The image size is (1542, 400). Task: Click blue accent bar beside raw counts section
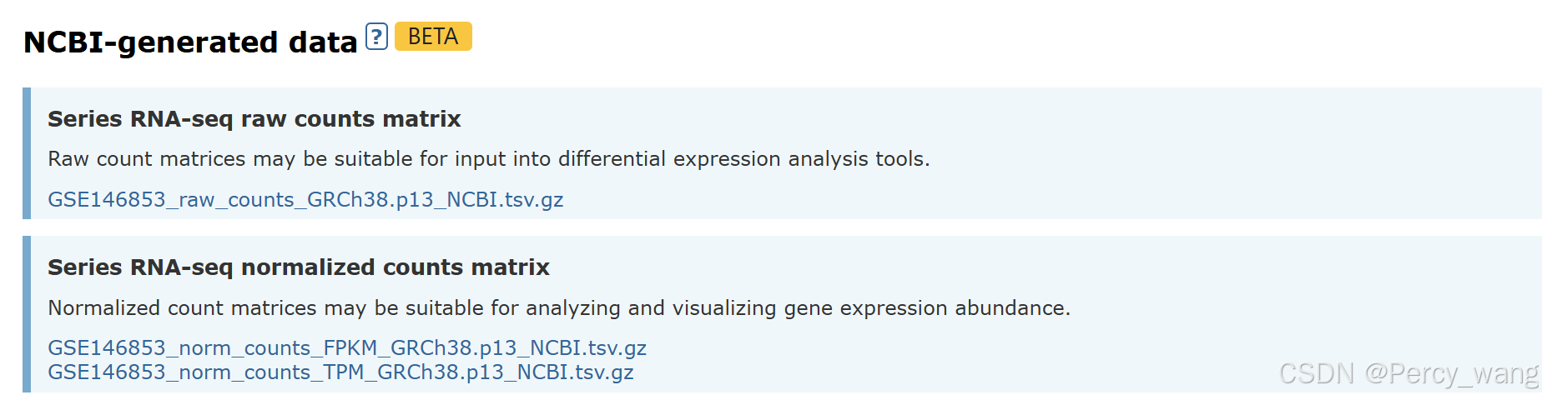click(27, 153)
